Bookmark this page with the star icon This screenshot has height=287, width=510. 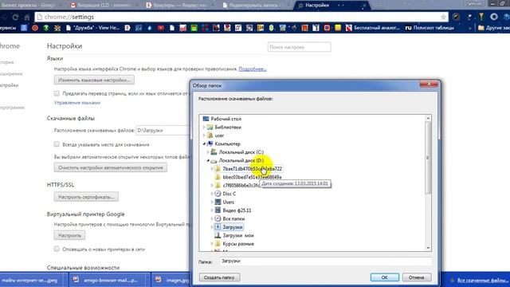pyautogui.click(x=443, y=17)
